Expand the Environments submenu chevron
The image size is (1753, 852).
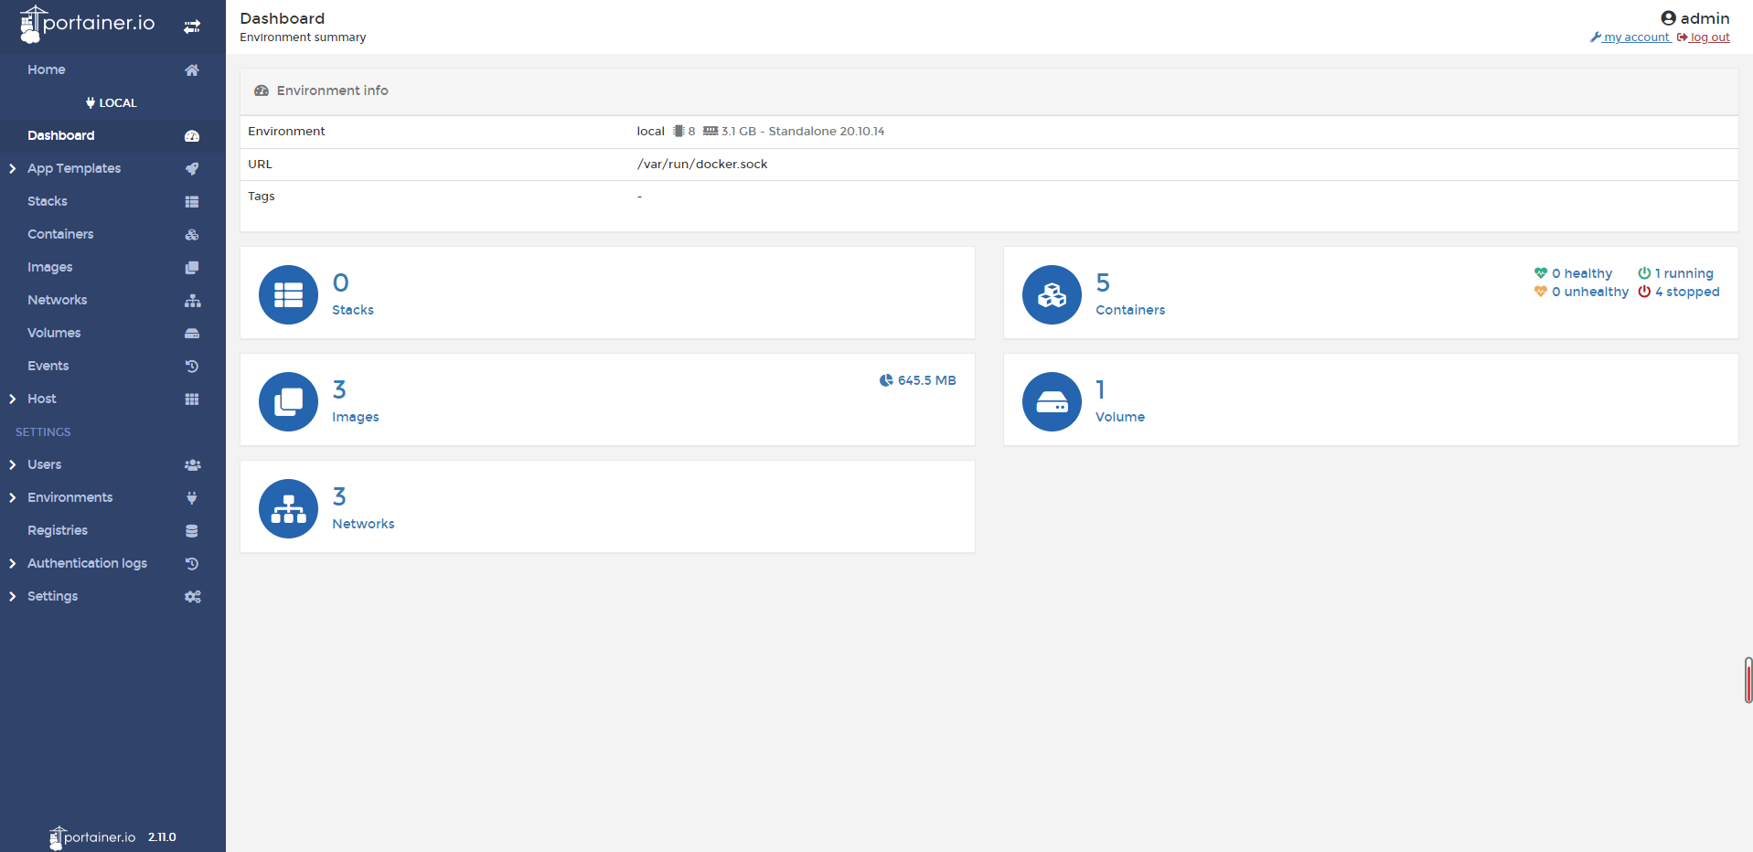[x=12, y=498]
